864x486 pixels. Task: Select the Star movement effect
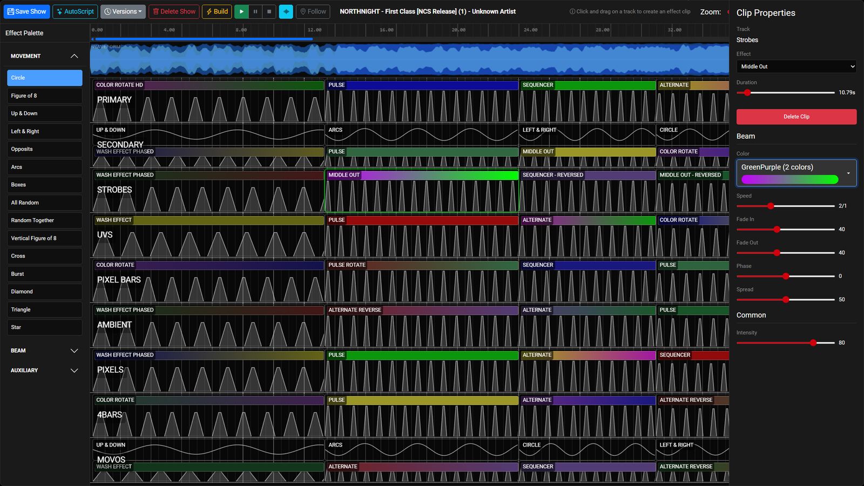pyautogui.click(x=44, y=327)
